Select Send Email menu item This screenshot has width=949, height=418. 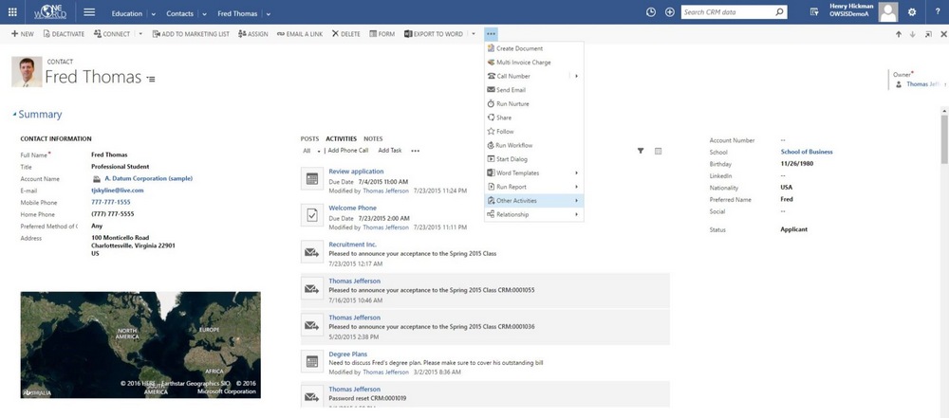(x=533, y=89)
